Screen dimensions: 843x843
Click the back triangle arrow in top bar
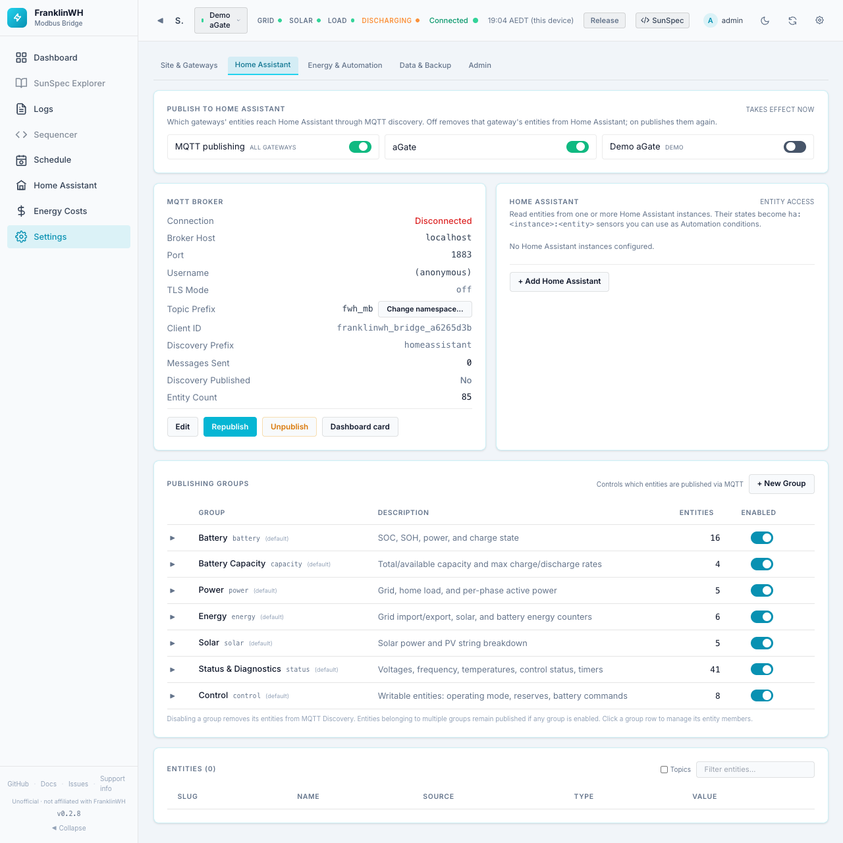pyautogui.click(x=160, y=20)
